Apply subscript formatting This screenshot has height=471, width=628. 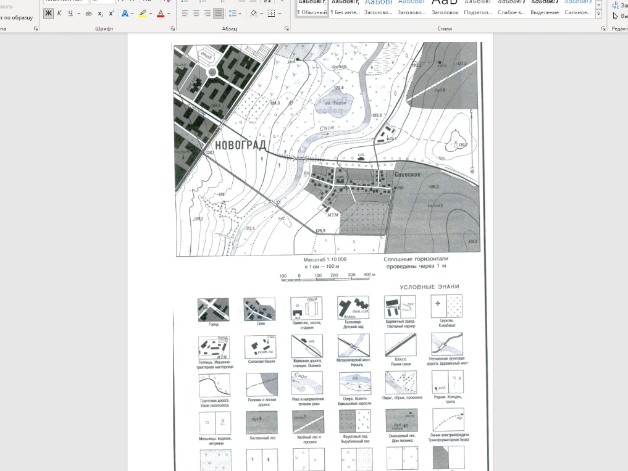click(x=101, y=13)
